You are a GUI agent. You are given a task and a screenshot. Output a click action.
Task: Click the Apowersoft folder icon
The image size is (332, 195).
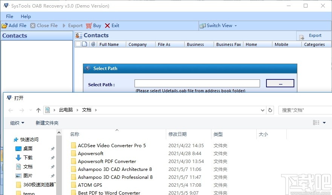[73, 153]
